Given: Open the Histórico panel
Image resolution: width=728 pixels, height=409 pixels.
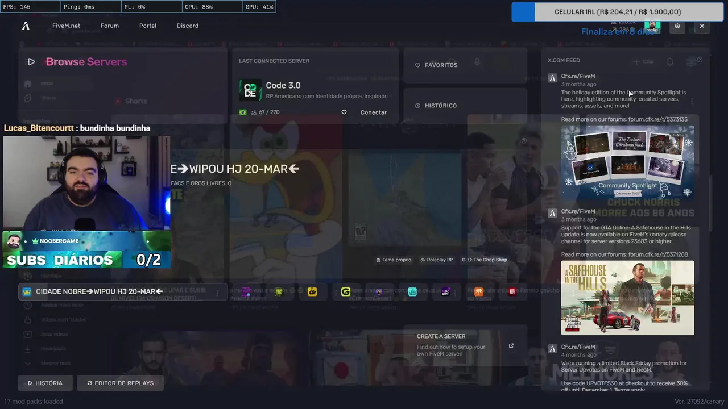Looking at the screenshot, I should [465, 106].
